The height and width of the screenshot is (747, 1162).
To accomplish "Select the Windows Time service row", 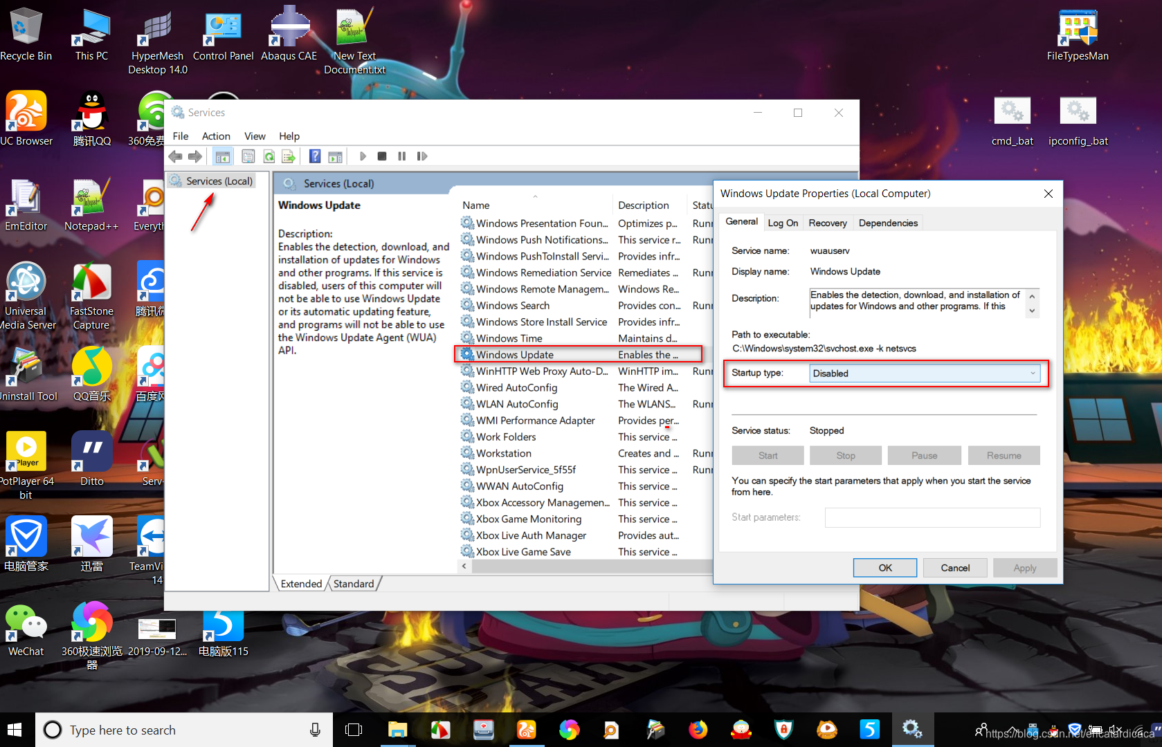I will 586,338.
